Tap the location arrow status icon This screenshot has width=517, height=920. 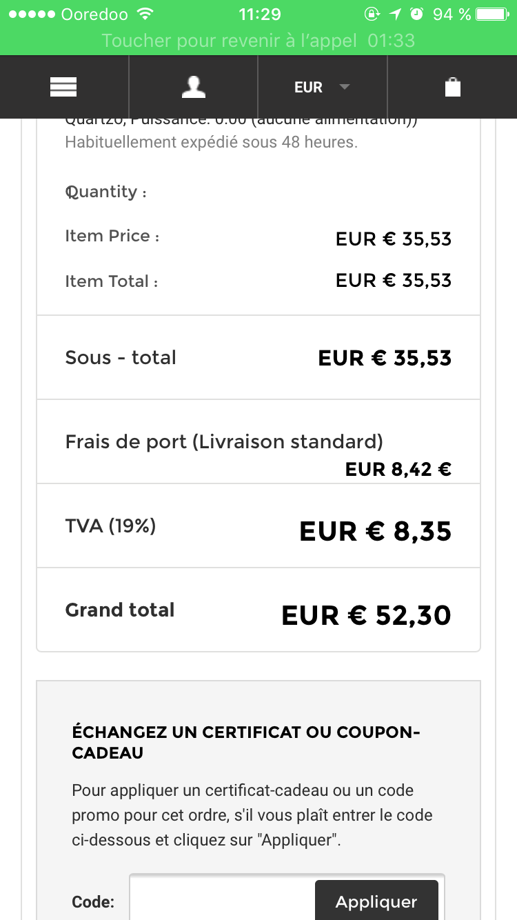[x=394, y=14]
